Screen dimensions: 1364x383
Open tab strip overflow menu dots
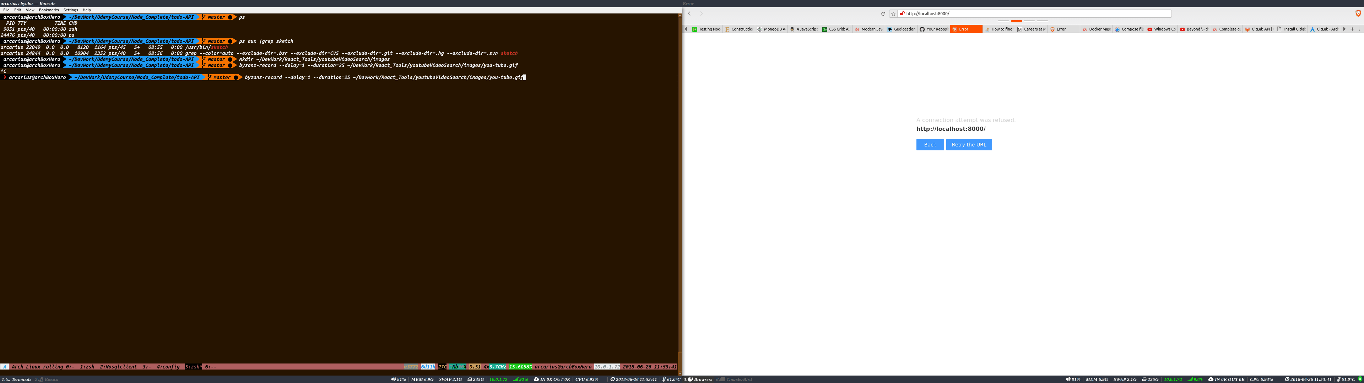pyautogui.click(x=1359, y=29)
